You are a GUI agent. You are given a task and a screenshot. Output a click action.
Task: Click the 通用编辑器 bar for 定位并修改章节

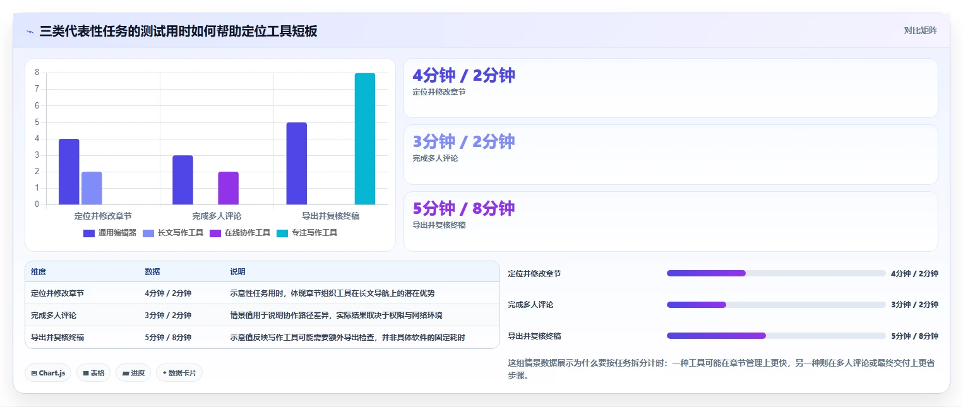click(69, 172)
